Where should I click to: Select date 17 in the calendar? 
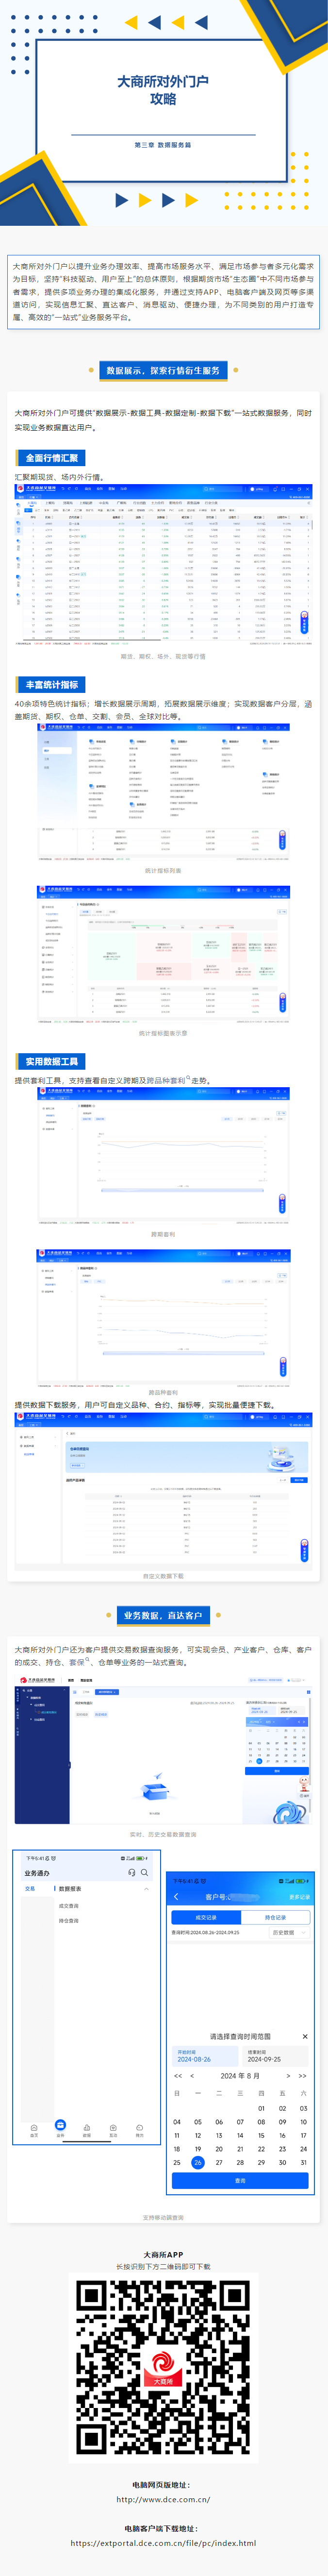[303, 2135]
